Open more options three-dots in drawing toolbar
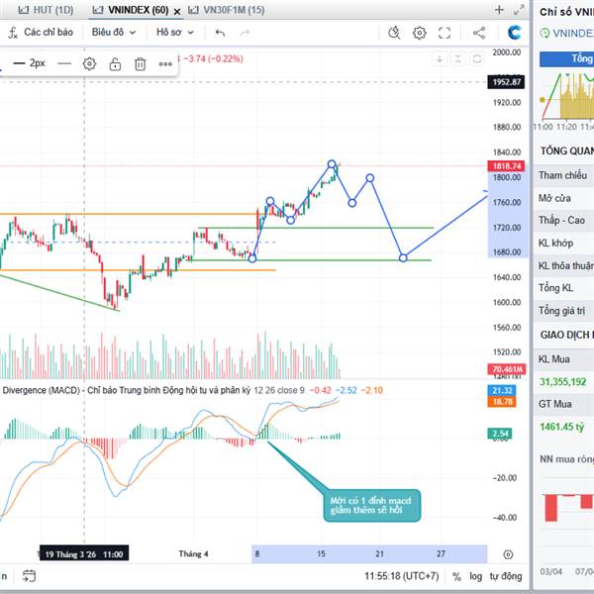 [x=165, y=64]
